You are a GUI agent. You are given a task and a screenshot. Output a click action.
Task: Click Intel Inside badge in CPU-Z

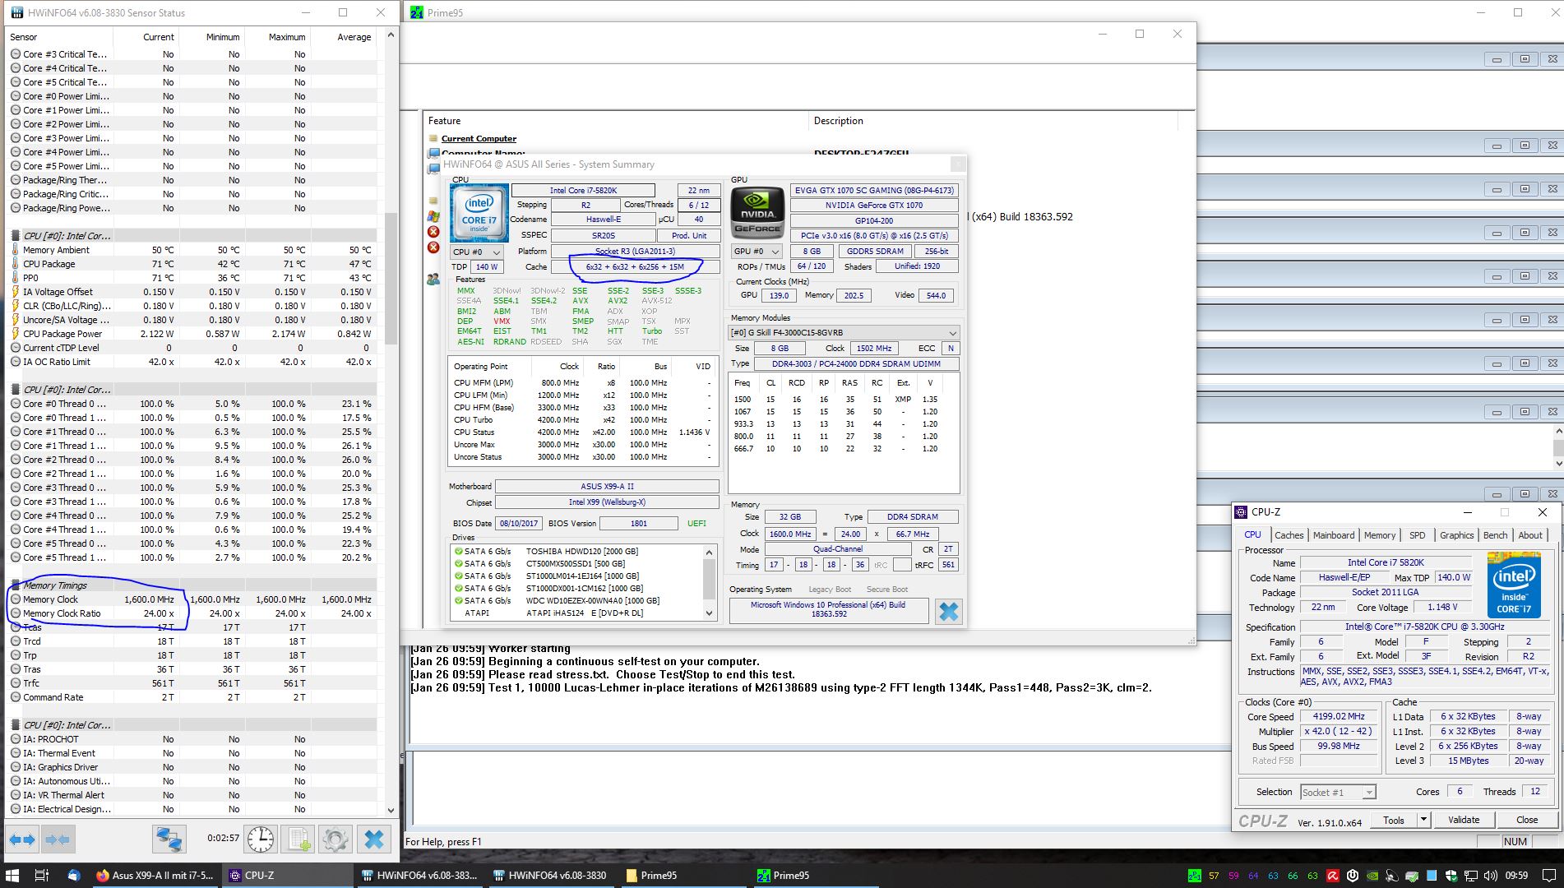point(1514,585)
